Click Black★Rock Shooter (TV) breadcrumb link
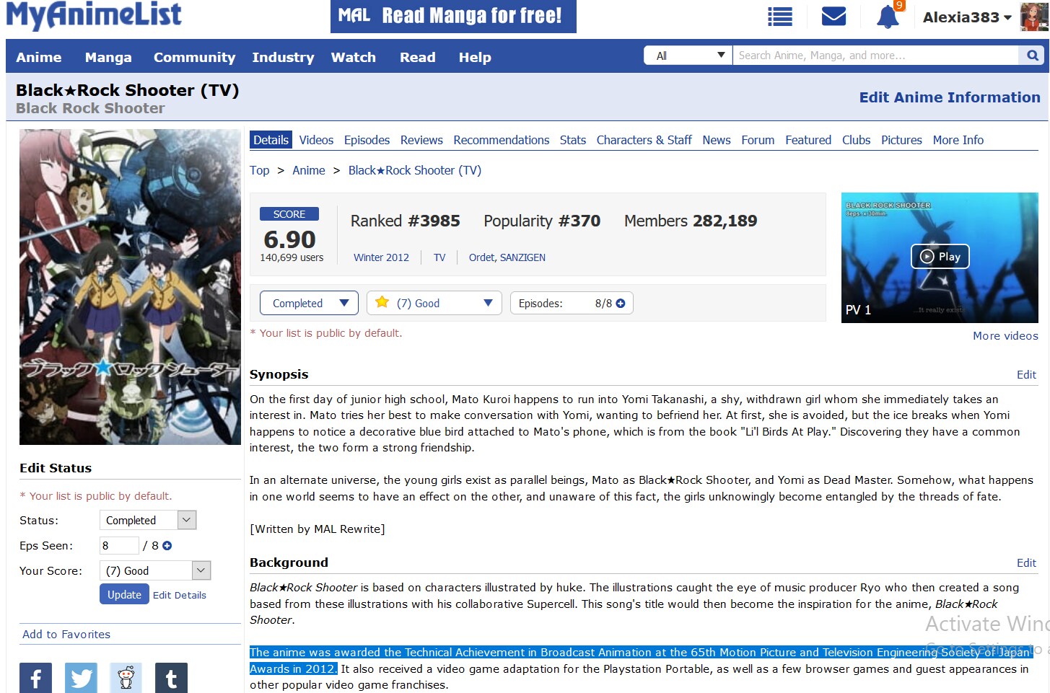The width and height of the screenshot is (1050, 693). click(414, 170)
